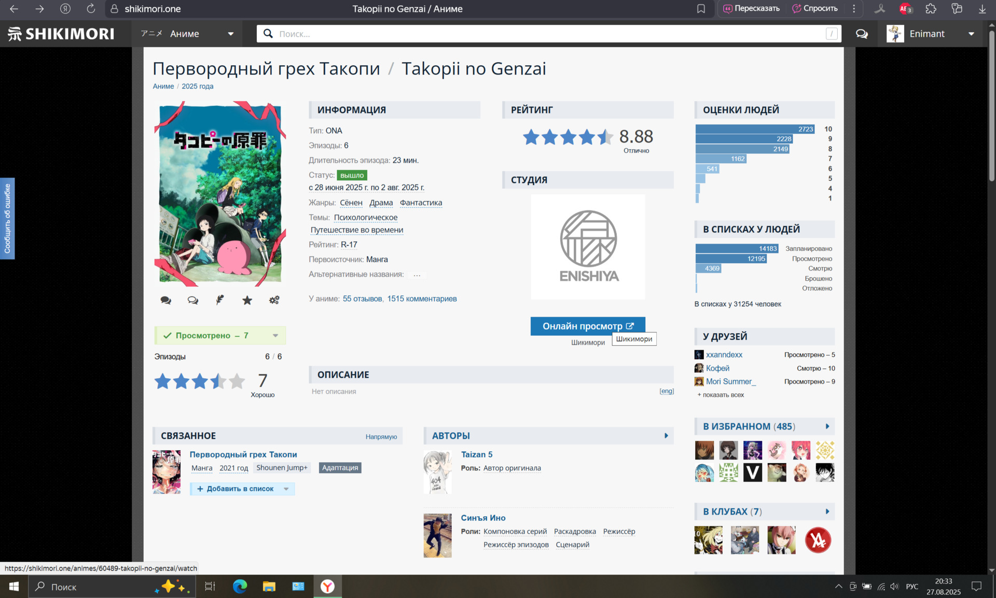Click the Windows taskbar search box
Viewport: 996px width, 598px height.
point(112,587)
